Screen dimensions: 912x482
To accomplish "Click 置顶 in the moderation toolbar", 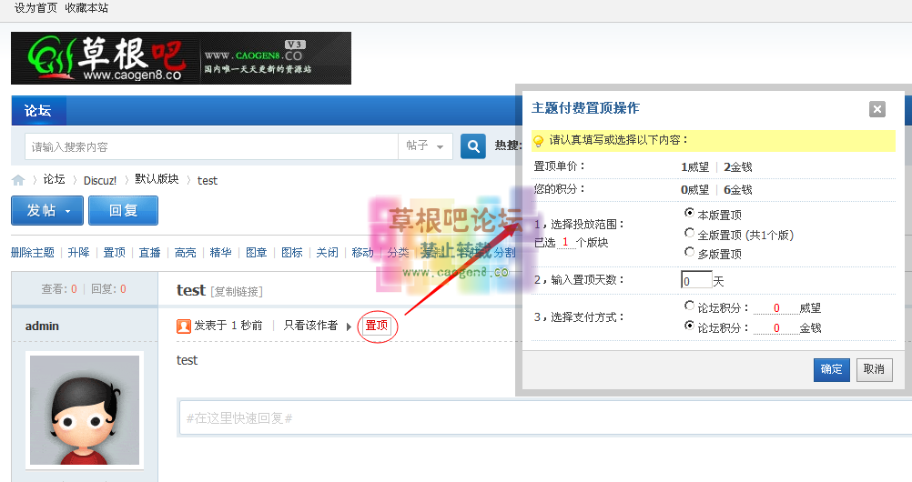I will [x=114, y=252].
